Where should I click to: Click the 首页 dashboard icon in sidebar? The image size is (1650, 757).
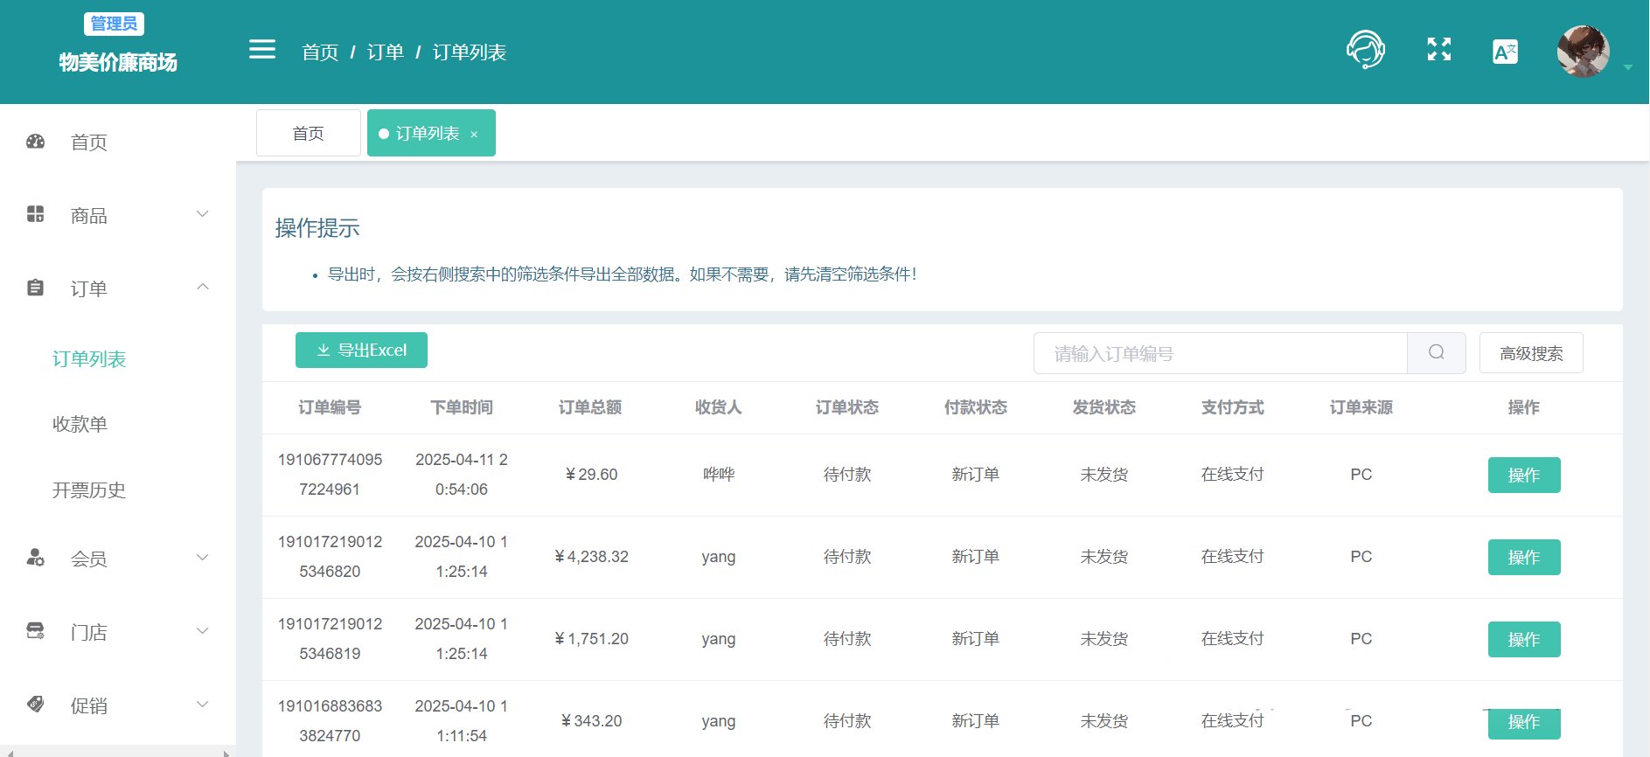click(x=36, y=142)
